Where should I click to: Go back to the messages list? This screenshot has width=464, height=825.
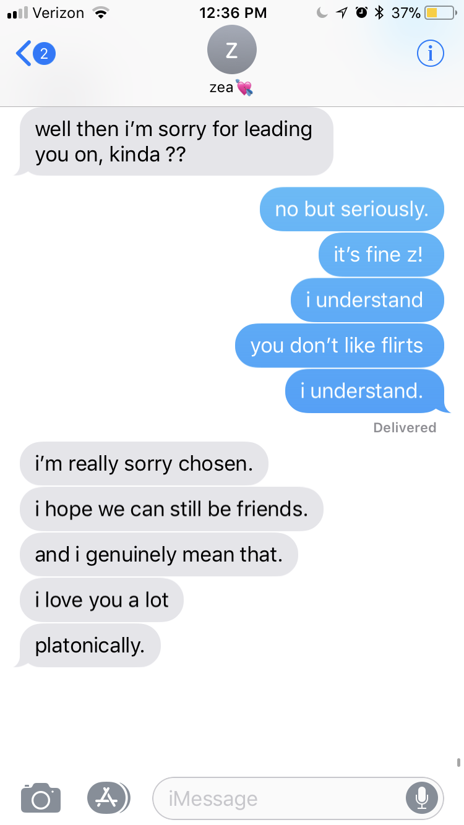(x=24, y=54)
